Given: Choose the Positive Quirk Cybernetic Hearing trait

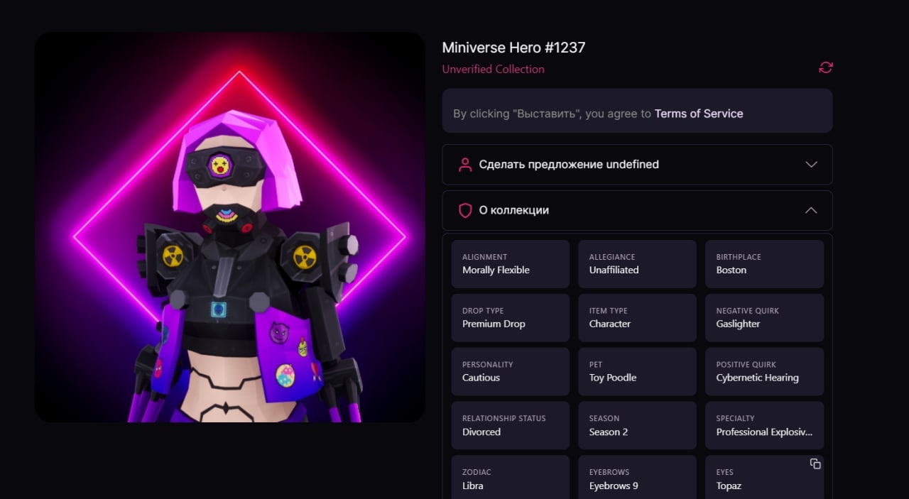Looking at the screenshot, I should pos(764,372).
